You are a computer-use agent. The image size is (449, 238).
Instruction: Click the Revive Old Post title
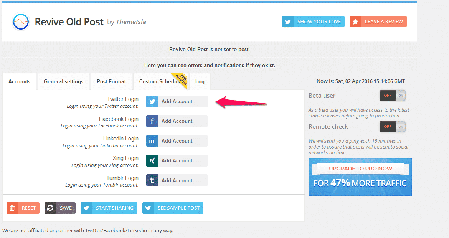[69, 22]
